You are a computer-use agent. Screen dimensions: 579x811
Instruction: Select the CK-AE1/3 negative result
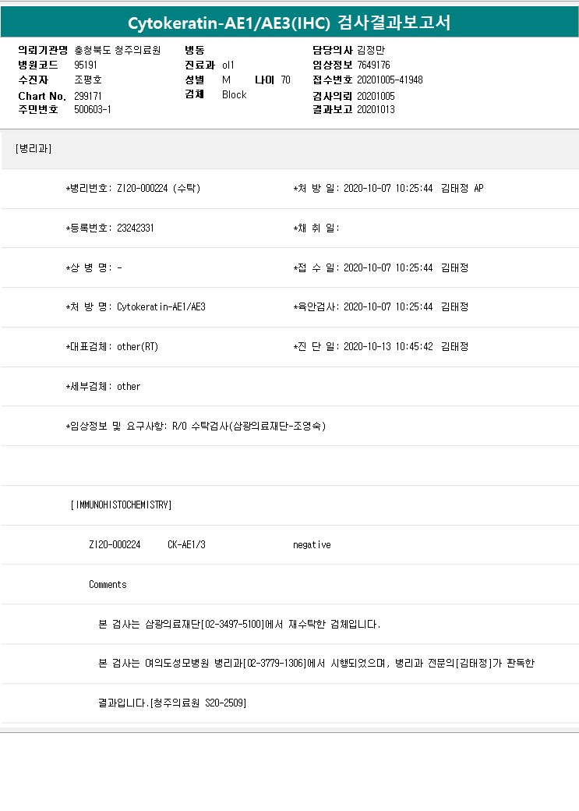coord(312,545)
